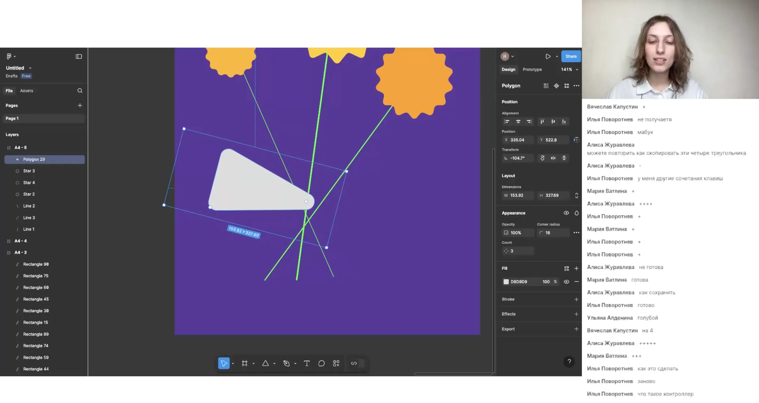
Task: Open the Actions tool in the toolbar
Action: point(336,363)
